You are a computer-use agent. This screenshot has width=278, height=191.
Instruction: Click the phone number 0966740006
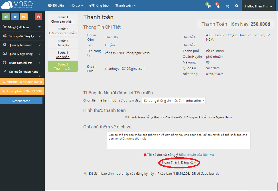[x=215, y=74]
